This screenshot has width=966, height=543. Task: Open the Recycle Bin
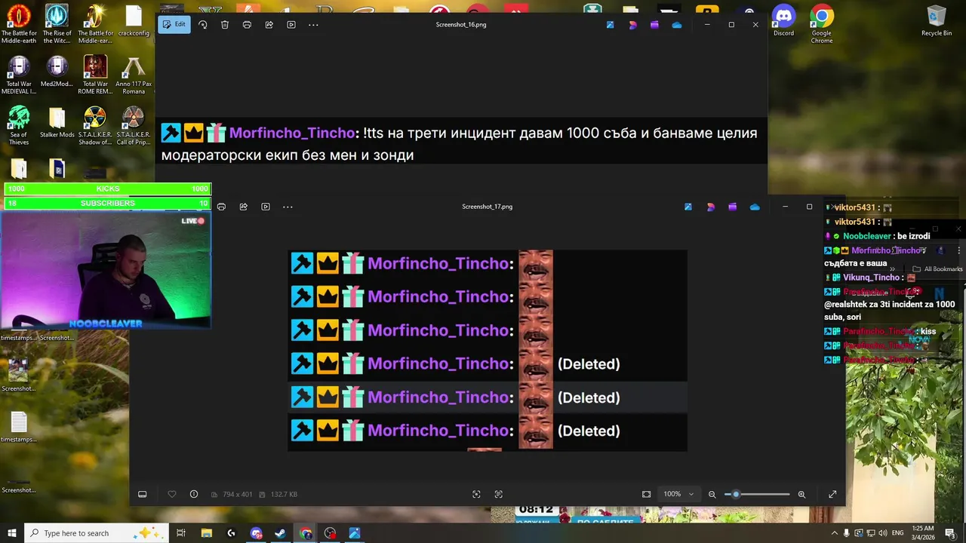point(937,20)
